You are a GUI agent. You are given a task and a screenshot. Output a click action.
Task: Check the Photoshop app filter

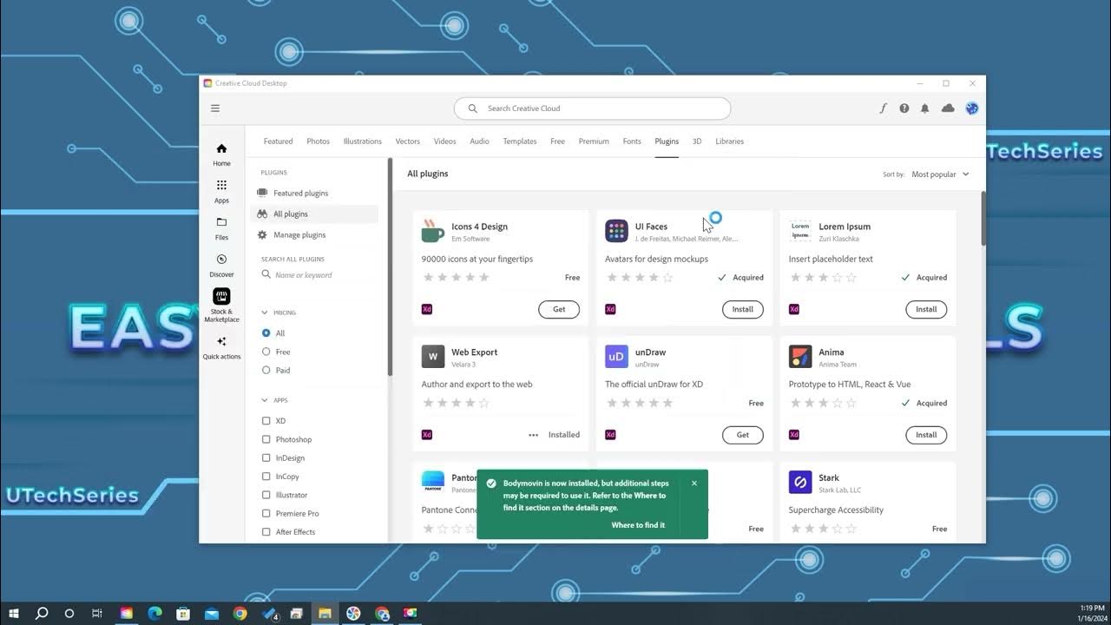click(266, 439)
